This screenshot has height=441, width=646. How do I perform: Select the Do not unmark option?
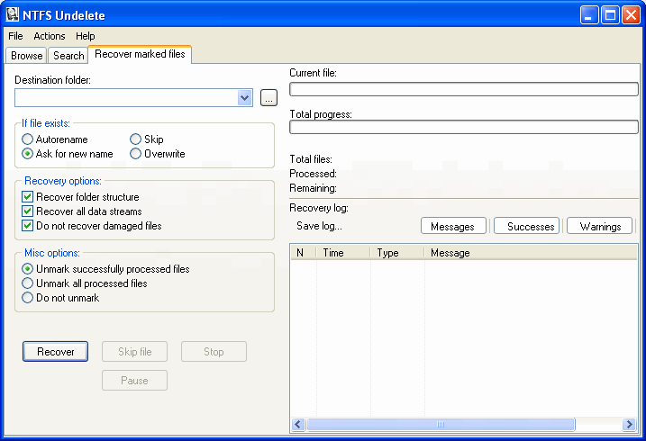[60, 298]
